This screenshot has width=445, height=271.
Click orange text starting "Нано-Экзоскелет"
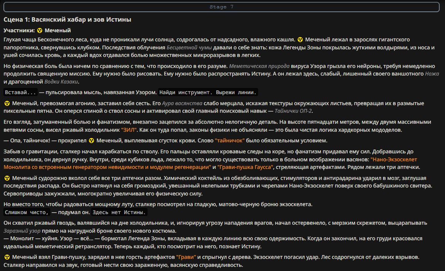(x=210, y=163)
